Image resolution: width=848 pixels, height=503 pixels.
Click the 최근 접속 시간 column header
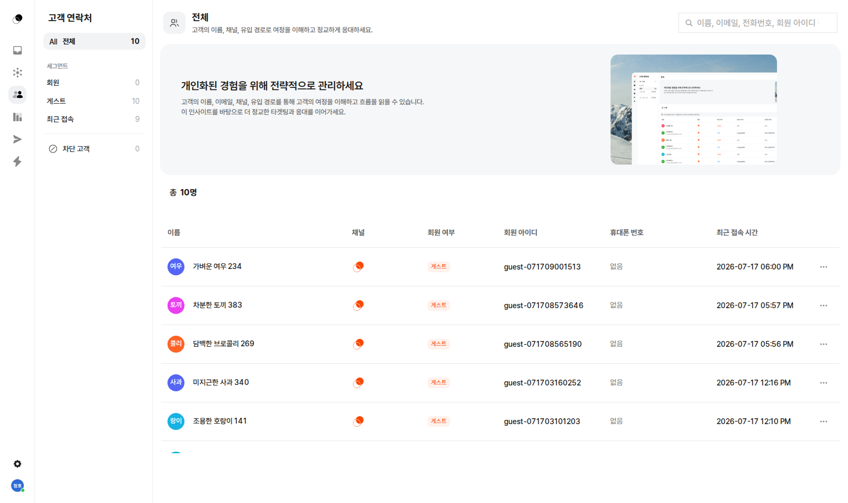[x=737, y=232]
